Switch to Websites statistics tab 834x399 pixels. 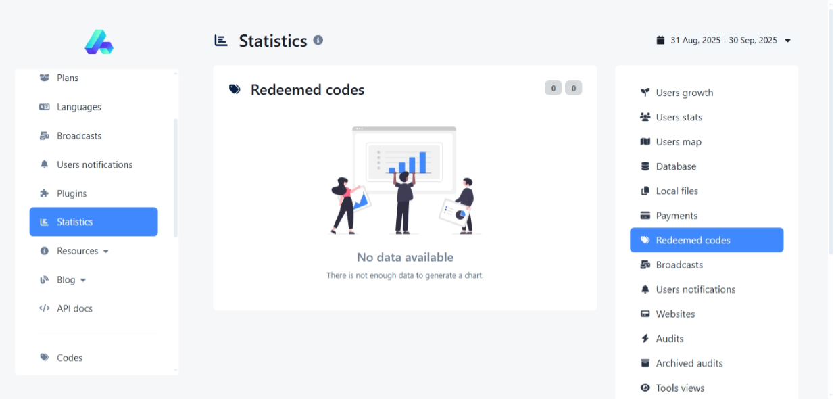[x=675, y=314]
